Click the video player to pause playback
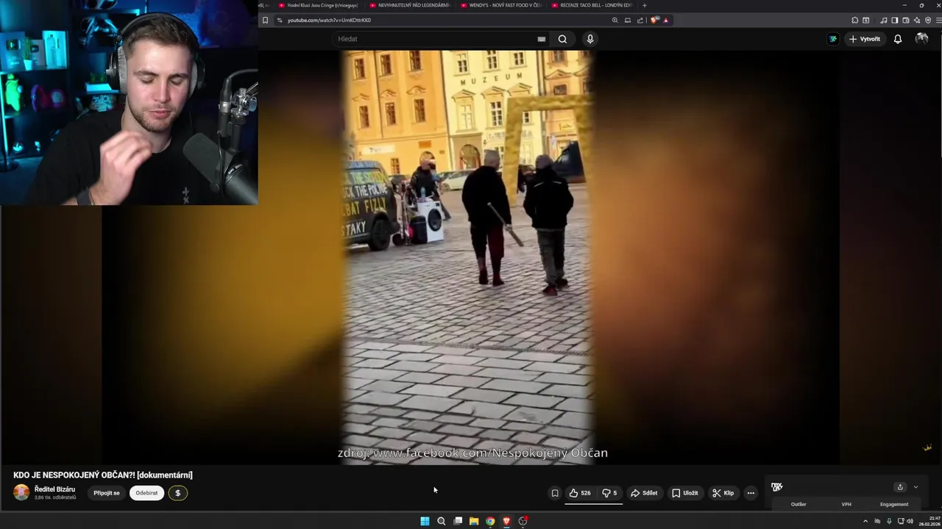The height and width of the screenshot is (529, 942). point(471,257)
